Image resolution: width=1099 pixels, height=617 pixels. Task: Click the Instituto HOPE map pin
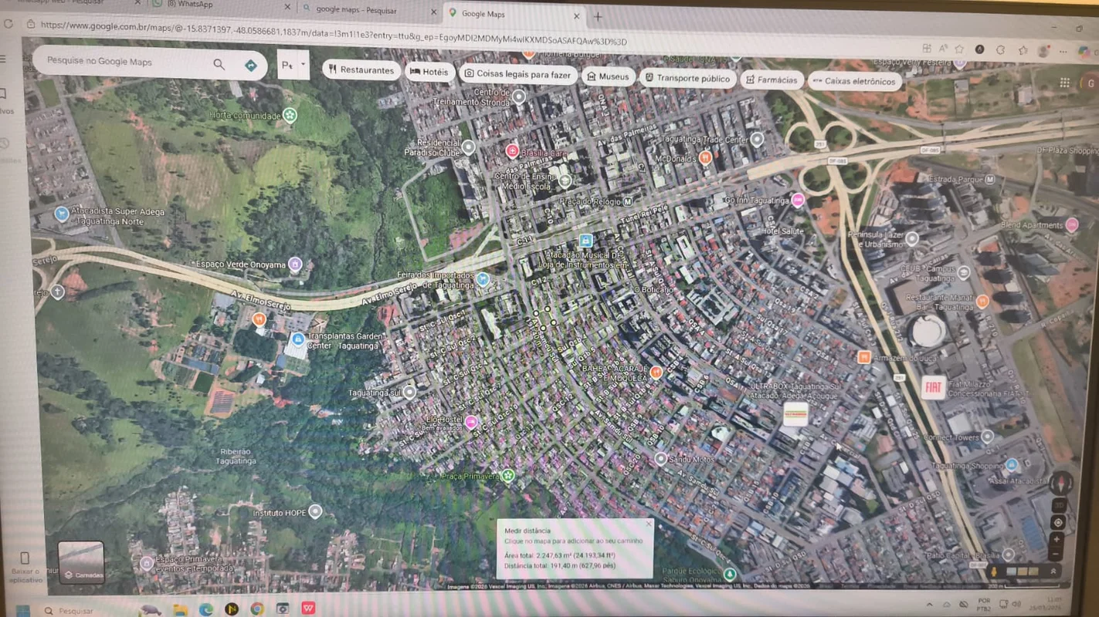[314, 511]
